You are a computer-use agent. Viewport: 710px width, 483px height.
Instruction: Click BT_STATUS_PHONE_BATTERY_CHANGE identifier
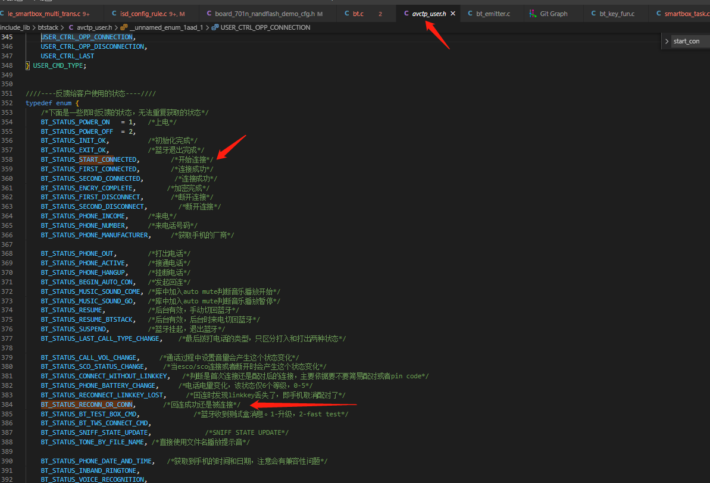[x=98, y=385]
